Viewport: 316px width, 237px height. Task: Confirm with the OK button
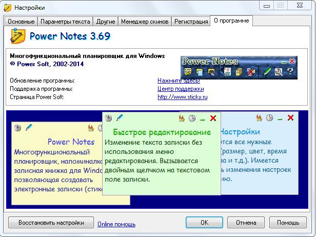tap(204, 223)
